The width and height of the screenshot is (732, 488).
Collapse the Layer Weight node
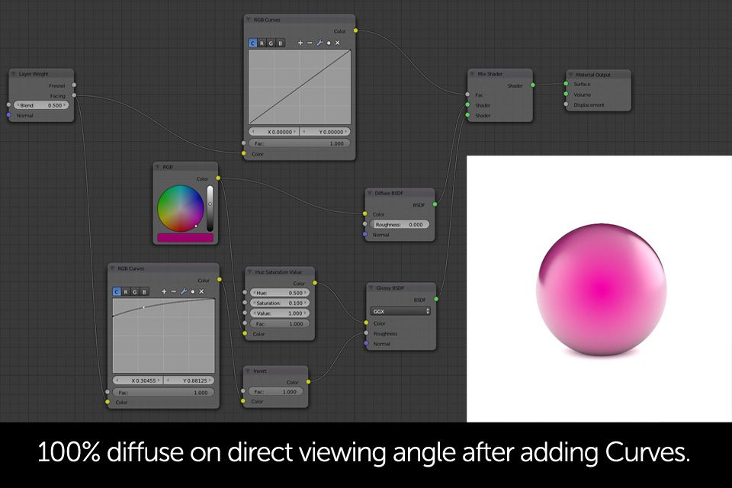point(14,74)
